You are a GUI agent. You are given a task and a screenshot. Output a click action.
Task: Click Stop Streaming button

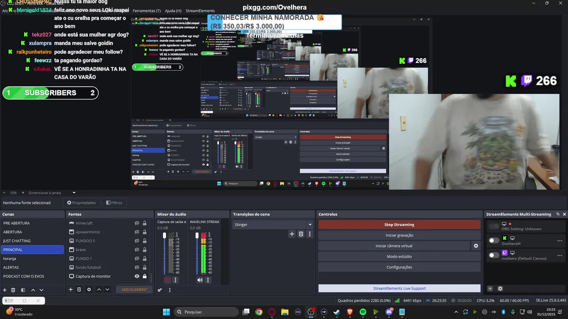point(399,225)
